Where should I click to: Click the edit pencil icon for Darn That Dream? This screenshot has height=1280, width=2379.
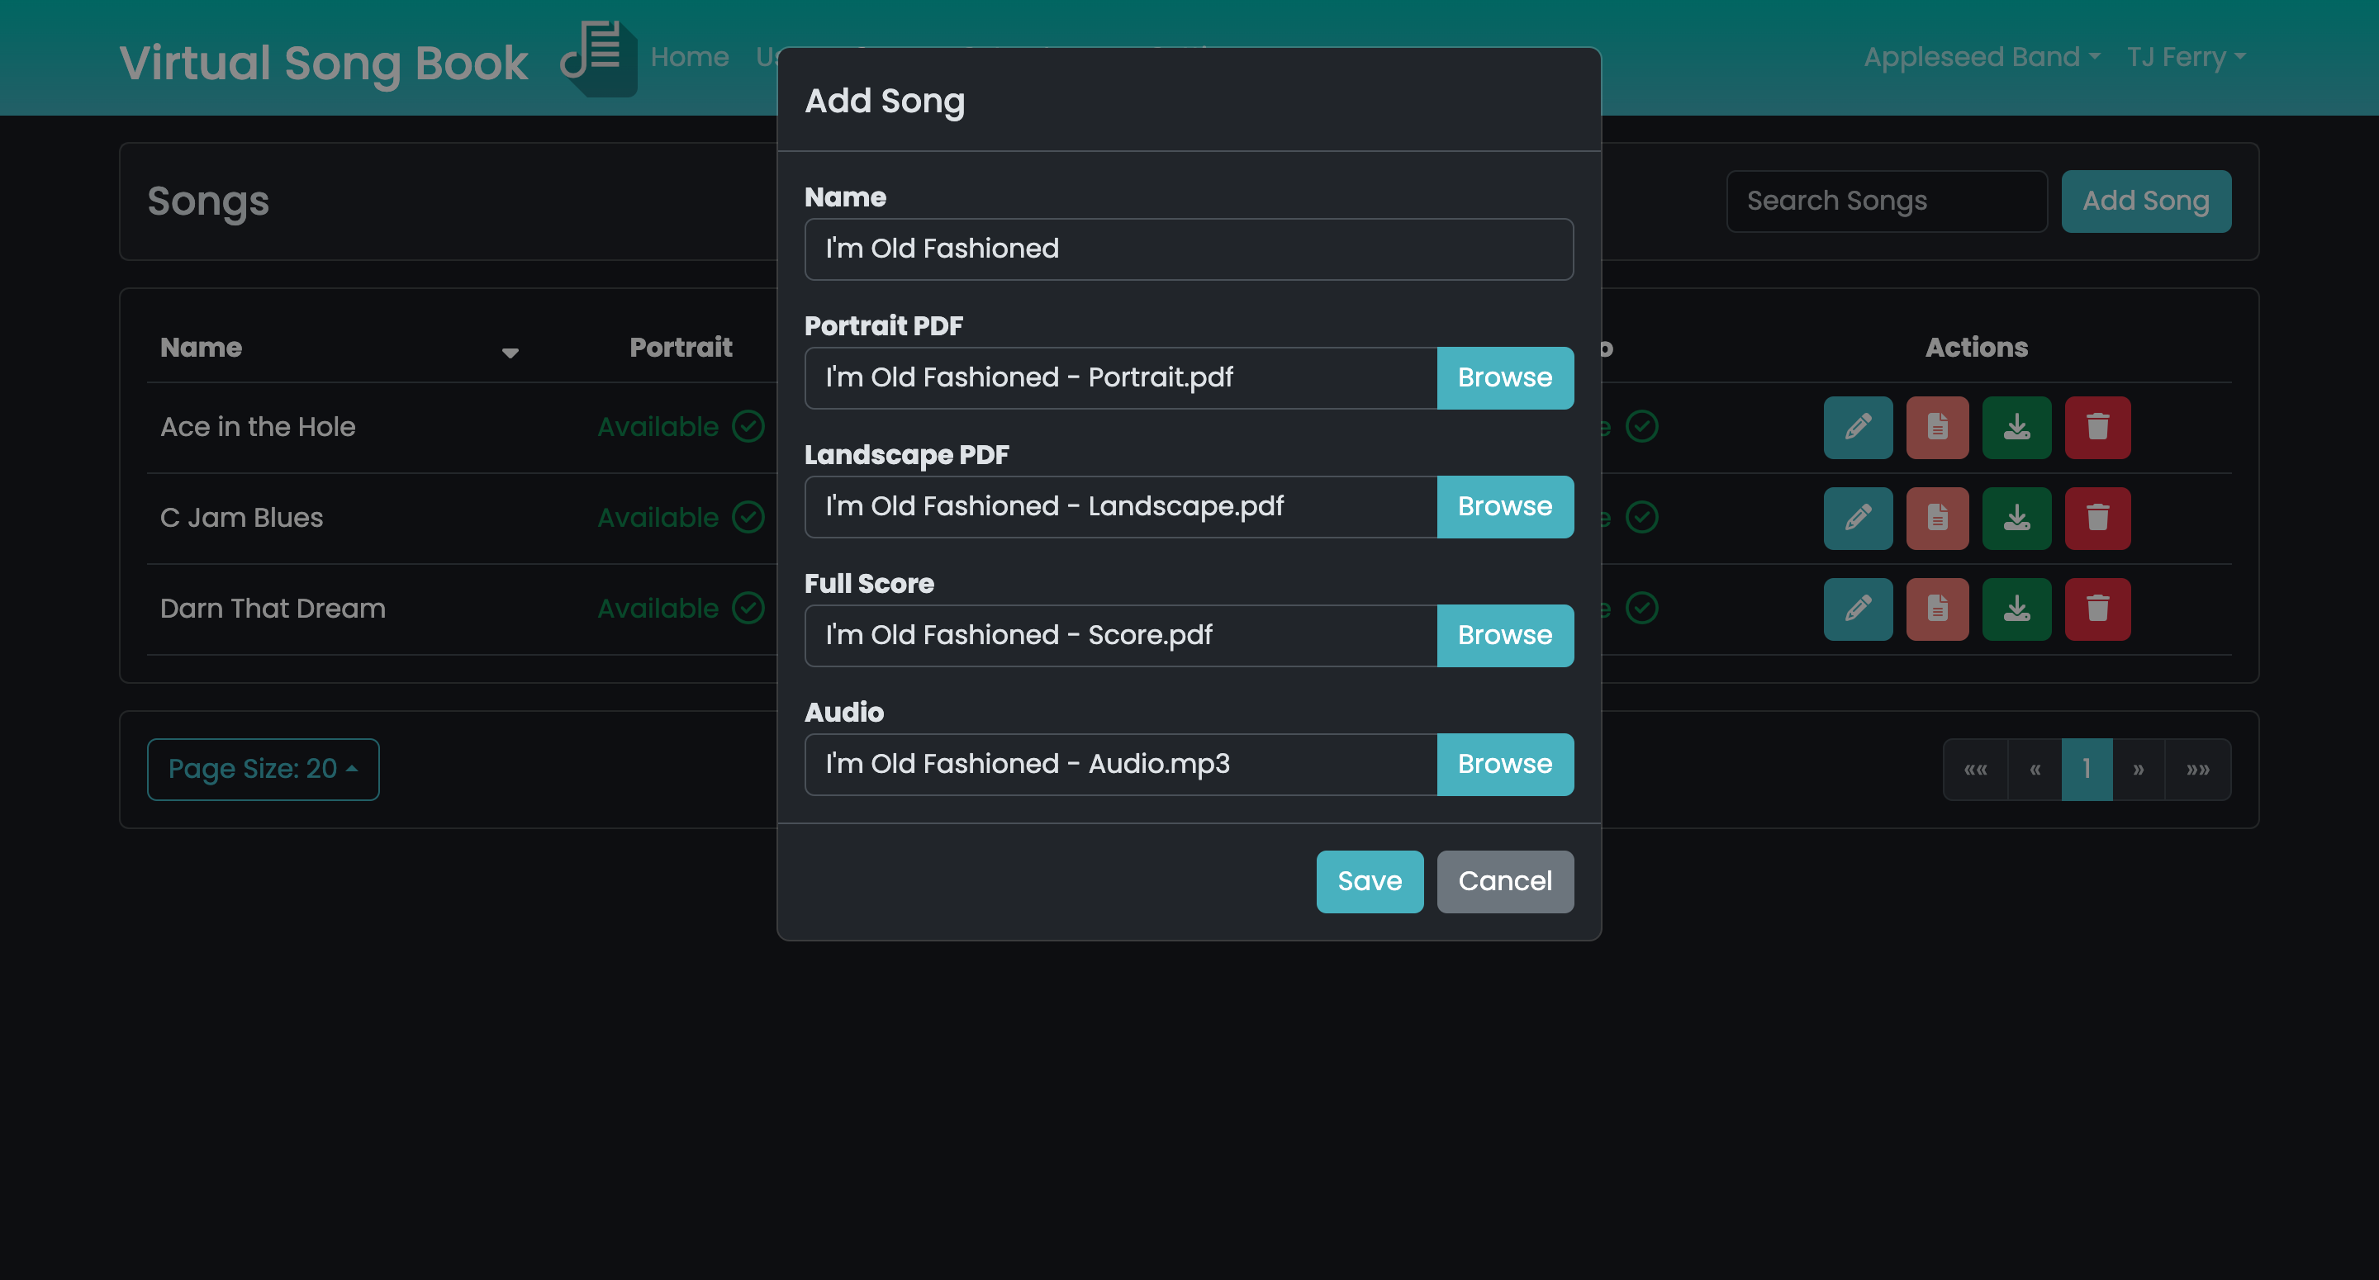click(x=1857, y=609)
